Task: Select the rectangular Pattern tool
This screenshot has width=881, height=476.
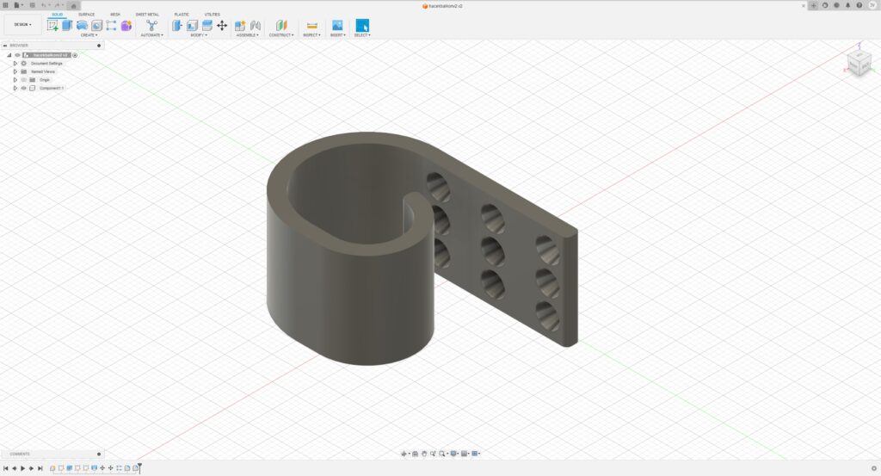Action: [111, 25]
